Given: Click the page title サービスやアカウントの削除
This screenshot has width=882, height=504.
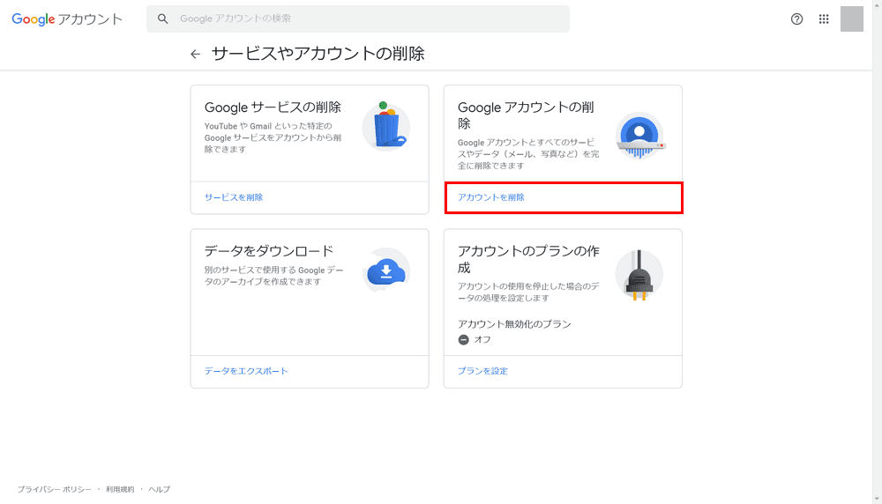Looking at the screenshot, I should 318,54.
